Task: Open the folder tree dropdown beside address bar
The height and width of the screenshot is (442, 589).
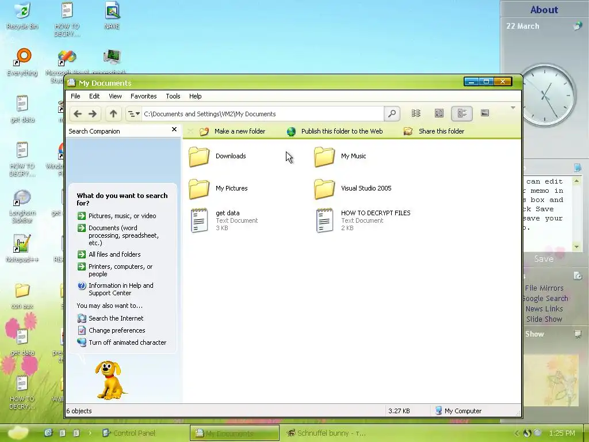Action: [133, 113]
